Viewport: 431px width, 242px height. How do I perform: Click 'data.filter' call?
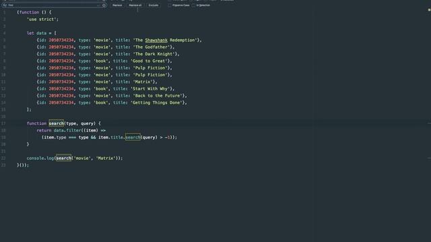pos(67,130)
